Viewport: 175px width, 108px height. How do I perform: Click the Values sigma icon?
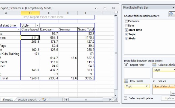[154, 81]
